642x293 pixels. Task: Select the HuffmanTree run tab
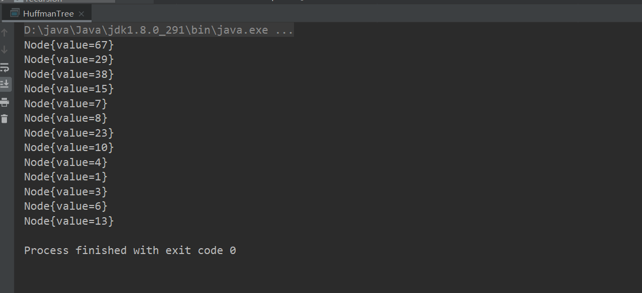47,13
